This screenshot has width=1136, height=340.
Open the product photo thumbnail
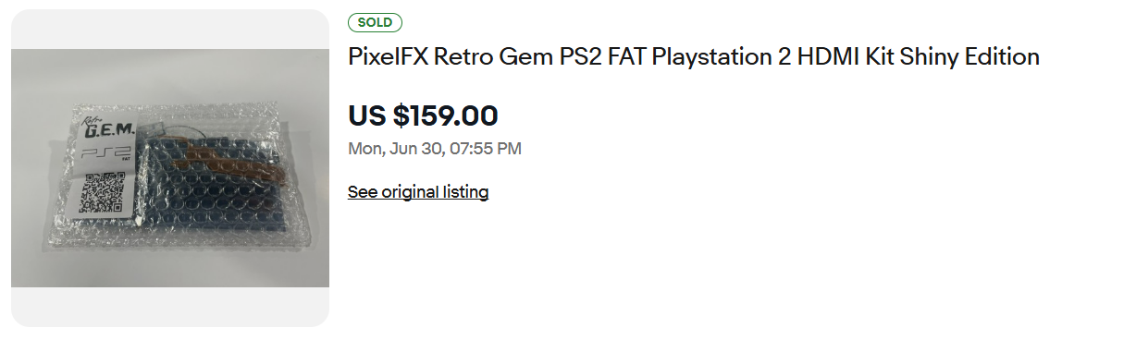point(170,168)
